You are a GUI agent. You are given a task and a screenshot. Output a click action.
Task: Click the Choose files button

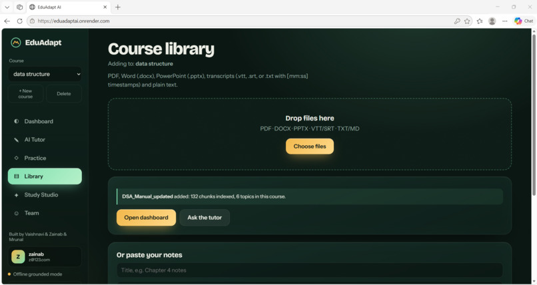310,146
